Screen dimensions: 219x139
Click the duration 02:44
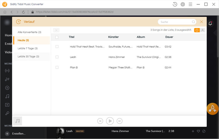click(x=168, y=68)
